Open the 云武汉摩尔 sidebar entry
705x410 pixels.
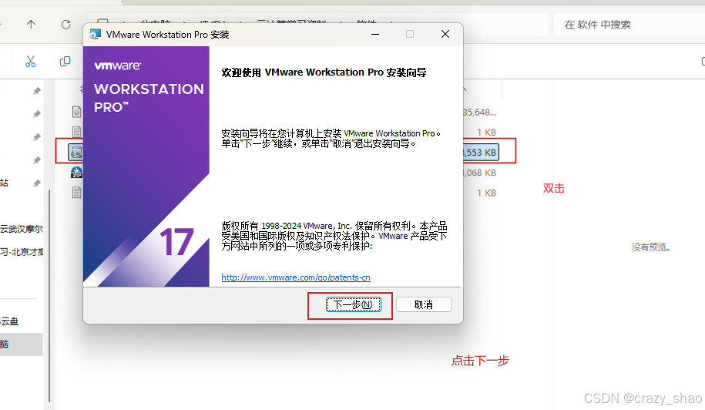click(21, 229)
